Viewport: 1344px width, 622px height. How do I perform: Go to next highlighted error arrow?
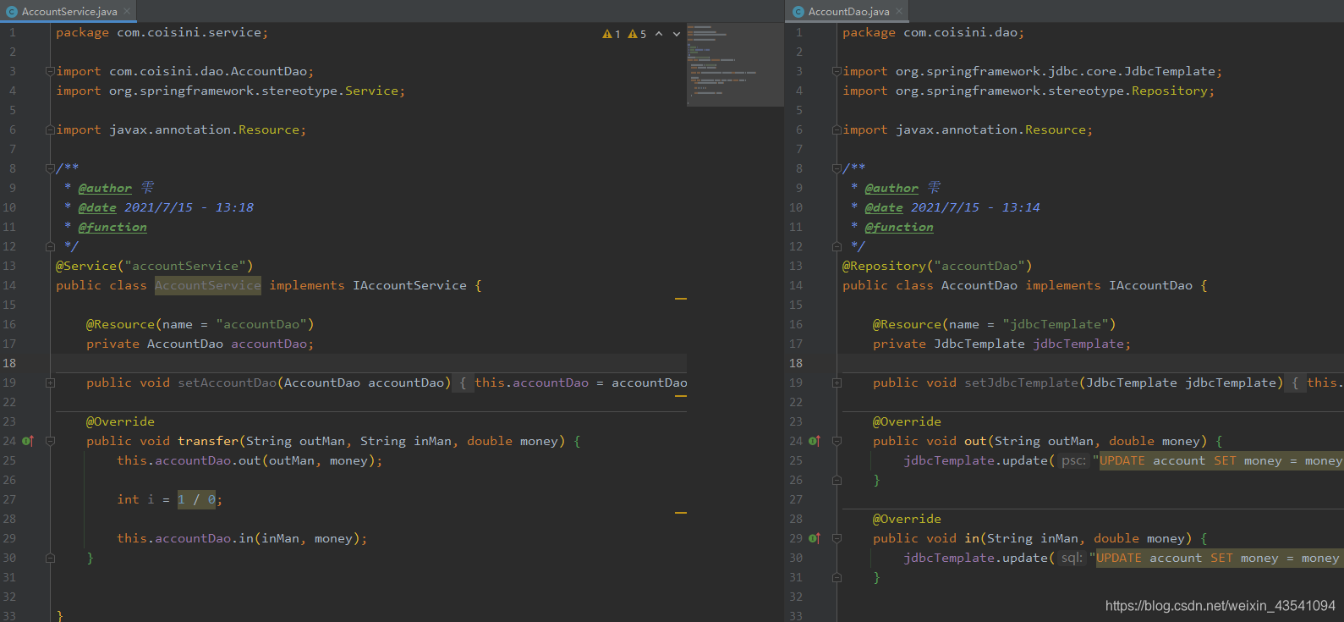pos(677,34)
